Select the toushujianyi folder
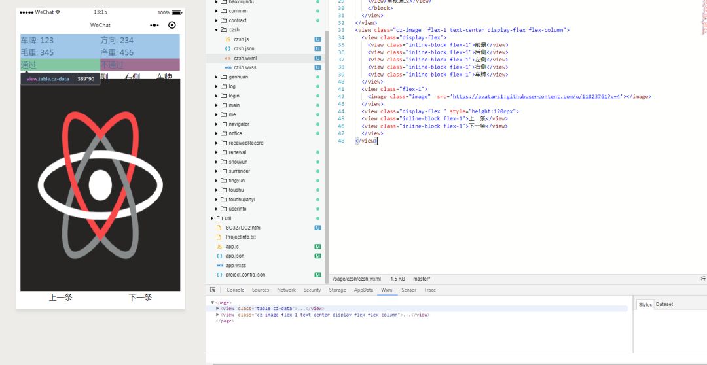 [242, 199]
